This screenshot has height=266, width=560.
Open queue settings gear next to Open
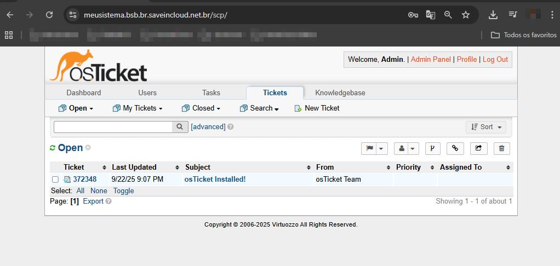pyautogui.click(x=88, y=148)
